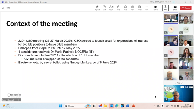Show the People participants list
The width and height of the screenshot is (194, 109).
pos(111,8)
